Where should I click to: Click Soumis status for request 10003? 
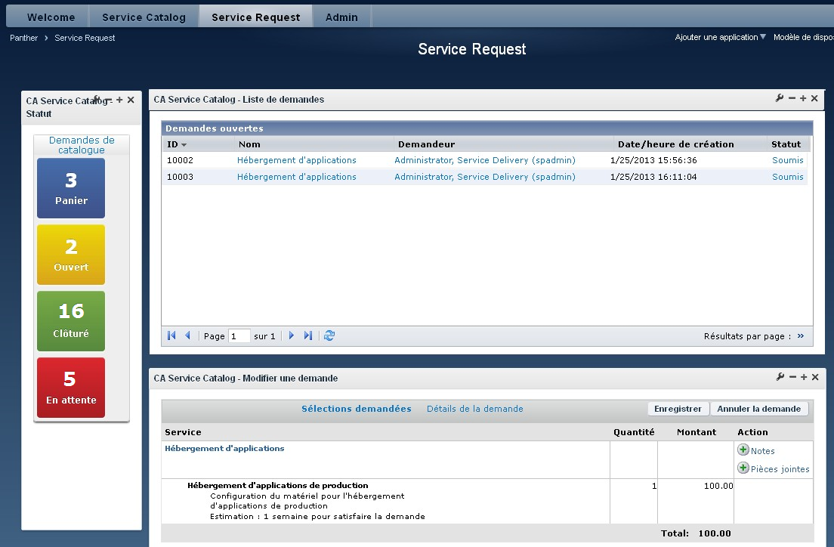click(x=788, y=177)
